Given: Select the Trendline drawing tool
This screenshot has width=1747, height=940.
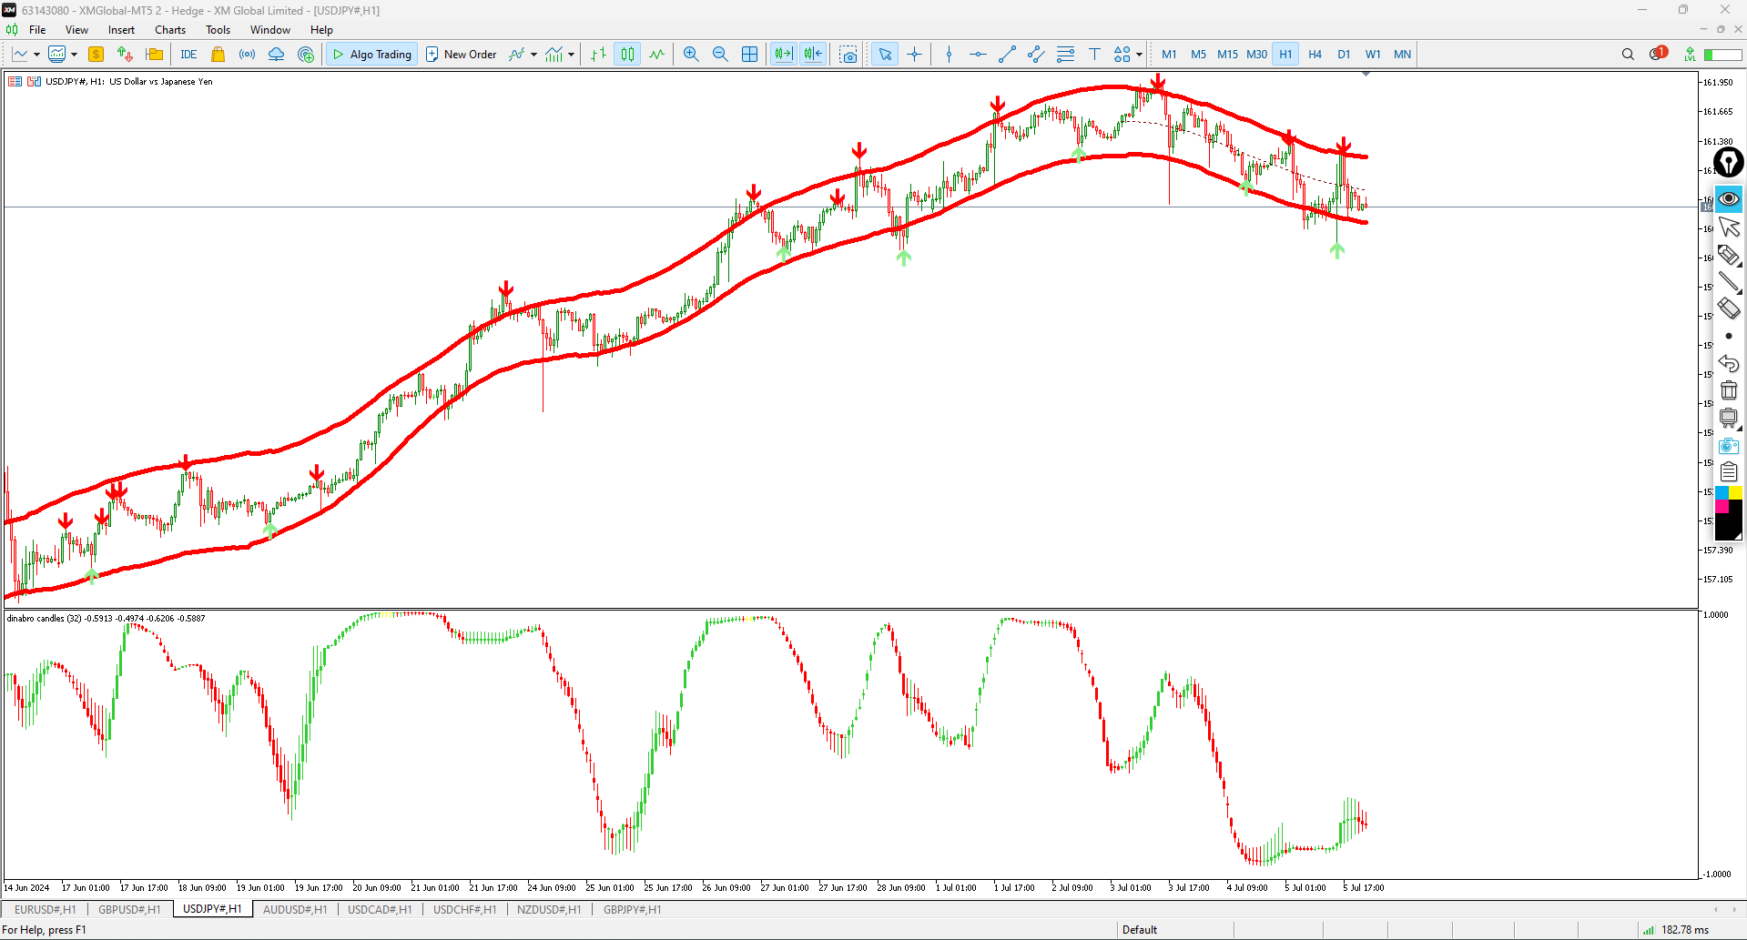Looking at the screenshot, I should (x=1006, y=54).
